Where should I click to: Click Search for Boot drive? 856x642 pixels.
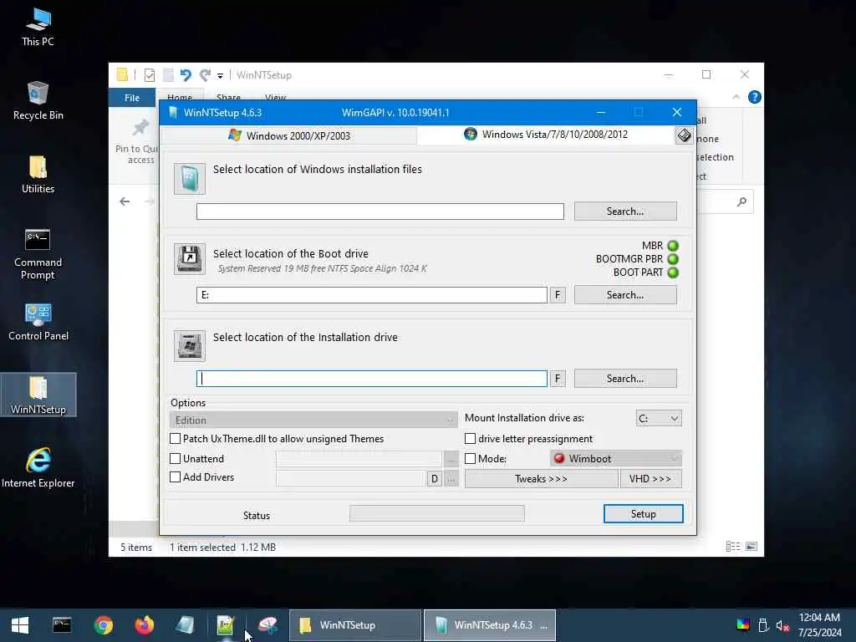(x=625, y=295)
